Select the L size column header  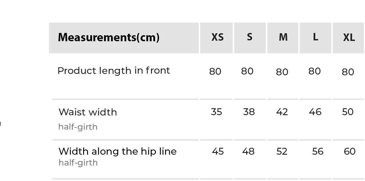coord(316,38)
